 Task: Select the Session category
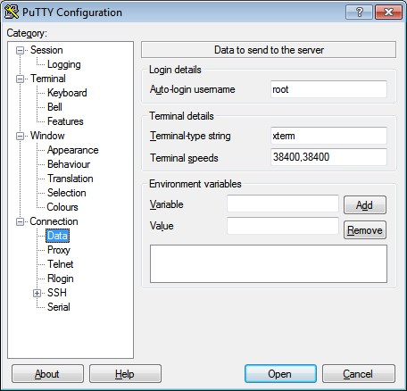click(x=46, y=50)
